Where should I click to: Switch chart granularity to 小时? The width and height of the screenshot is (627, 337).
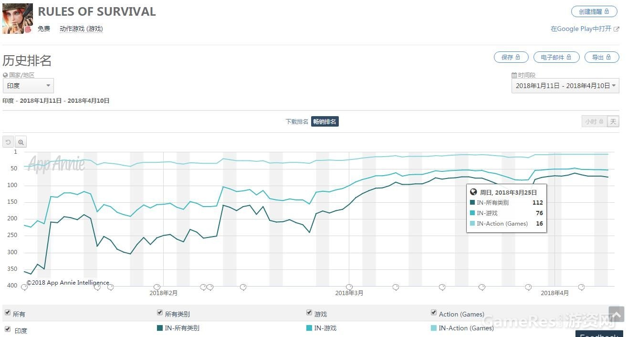[x=595, y=121]
